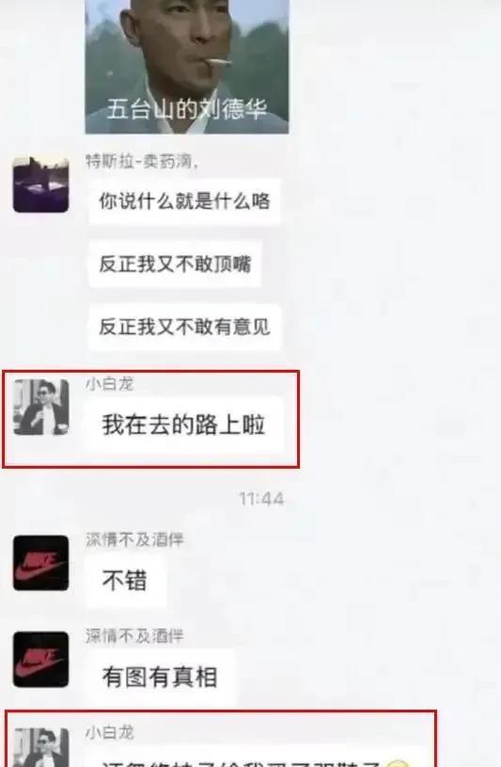The width and height of the screenshot is (501, 767).
Task: Open the Nike avatar next to 不错
Action: coord(40,563)
